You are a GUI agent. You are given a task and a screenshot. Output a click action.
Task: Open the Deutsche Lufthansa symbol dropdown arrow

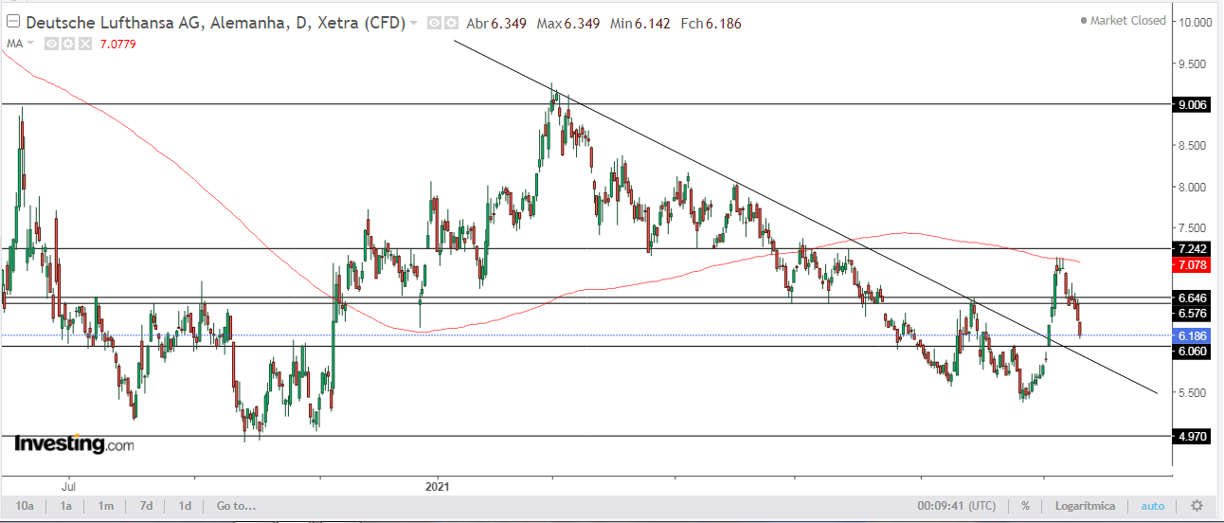point(414,23)
